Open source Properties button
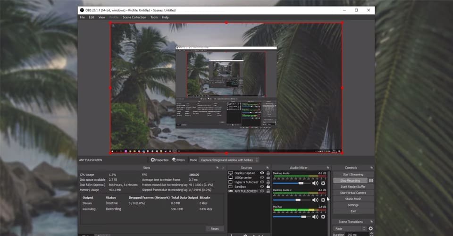 (160, 160)
